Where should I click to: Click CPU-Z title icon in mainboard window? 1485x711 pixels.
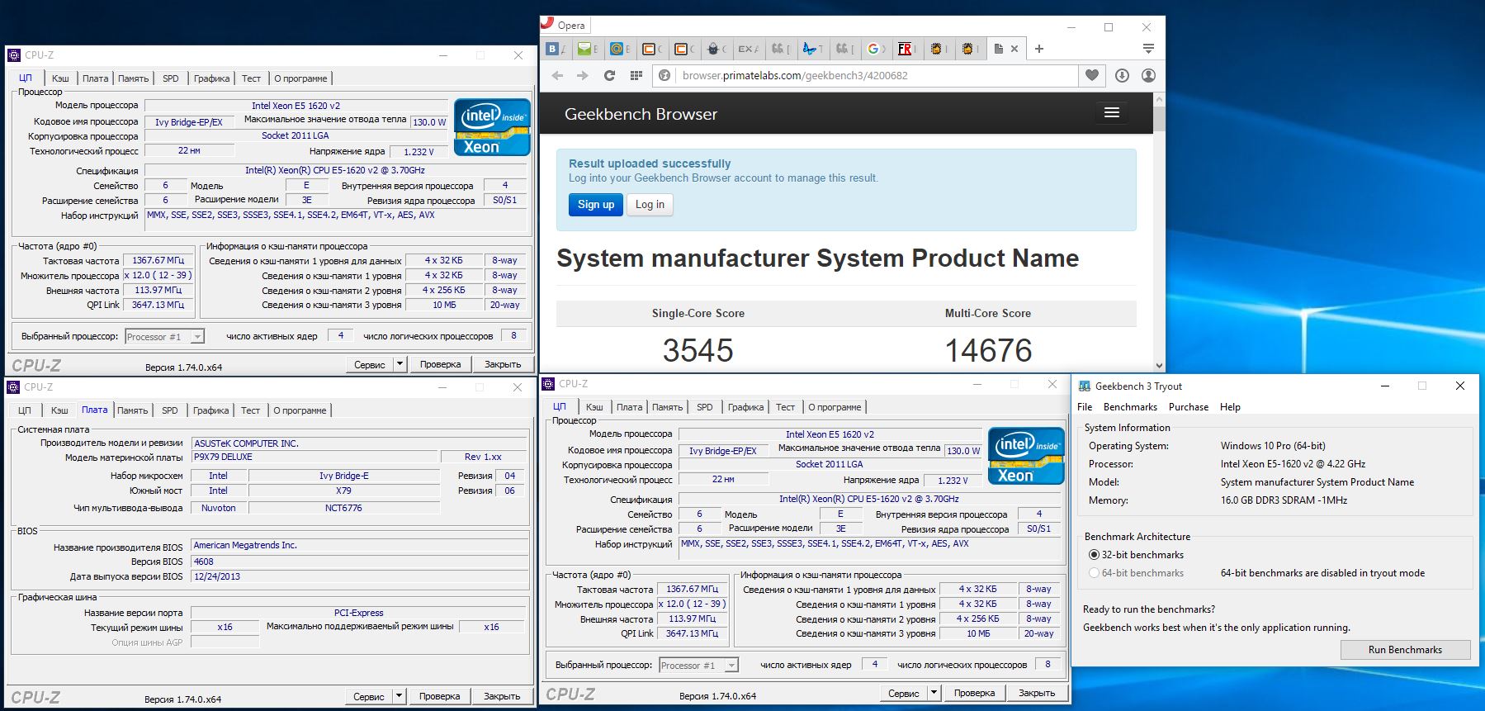coord(13,386)
